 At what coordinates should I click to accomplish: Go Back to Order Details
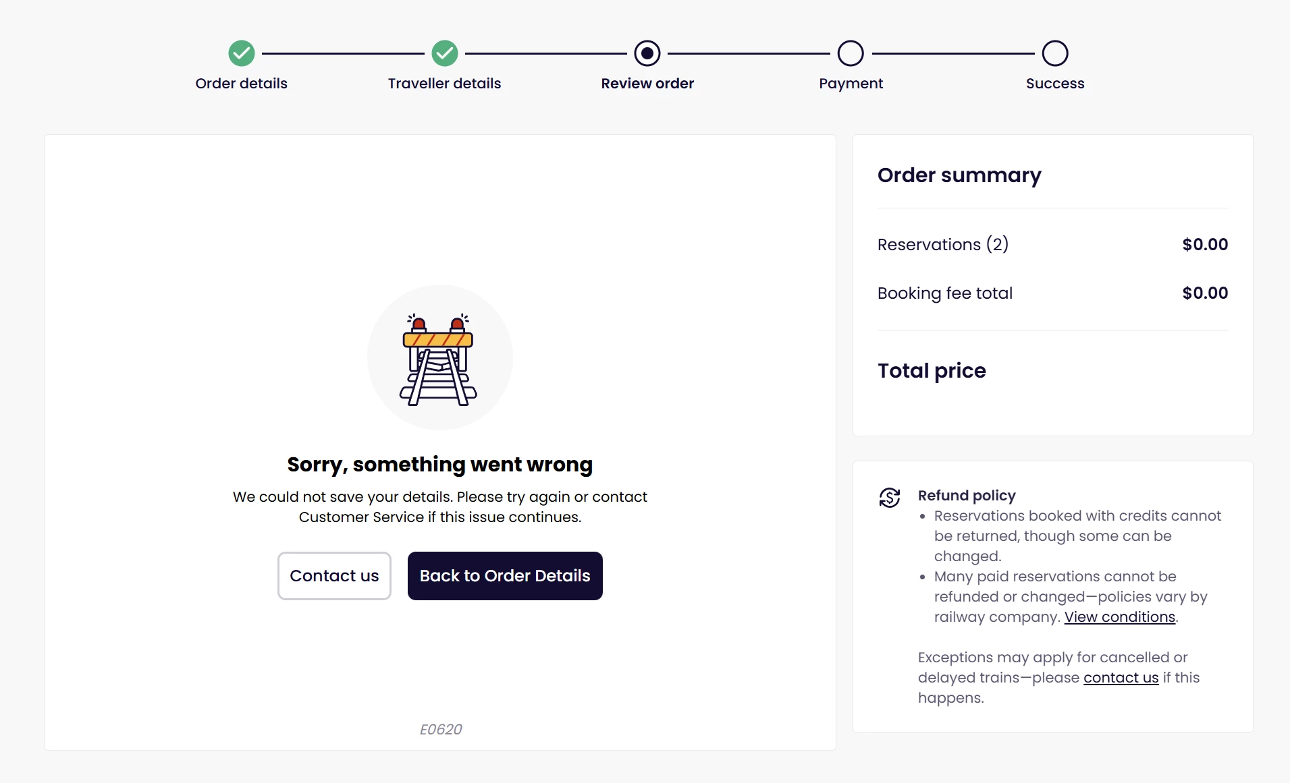[505, 576]
